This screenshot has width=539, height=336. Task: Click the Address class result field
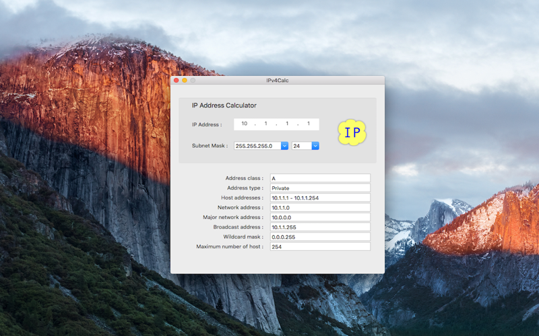(320, 178)
